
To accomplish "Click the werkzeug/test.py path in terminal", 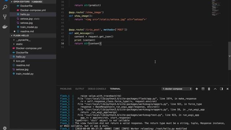I will 123,115.
